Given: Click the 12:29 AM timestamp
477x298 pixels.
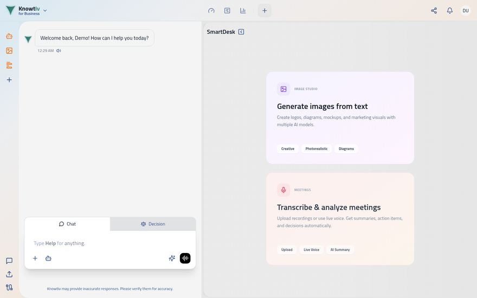Looking at the screenshot, I should coord(46,51).
